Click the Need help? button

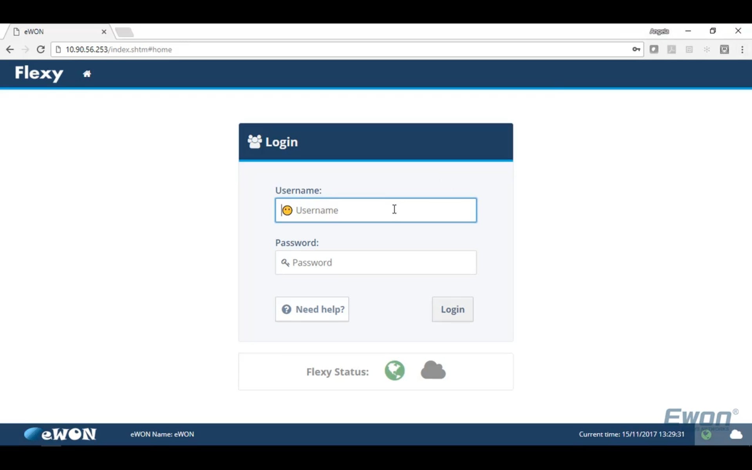tap(312, 309)
